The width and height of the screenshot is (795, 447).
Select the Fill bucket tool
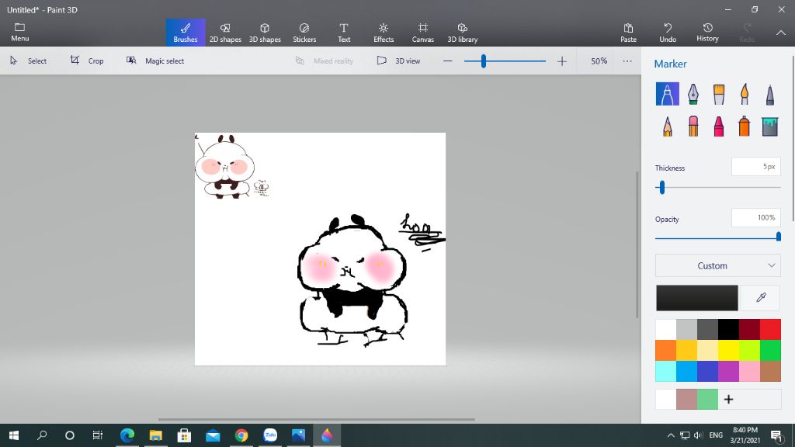pyautogui.click(x=769, y=126)
